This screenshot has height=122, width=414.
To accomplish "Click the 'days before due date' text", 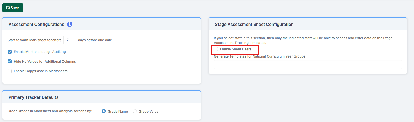I will tap(95, 40).
